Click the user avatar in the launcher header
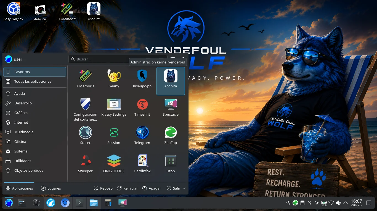The width and height of the screenshot is (377, 211). click(x=9, y=59)
